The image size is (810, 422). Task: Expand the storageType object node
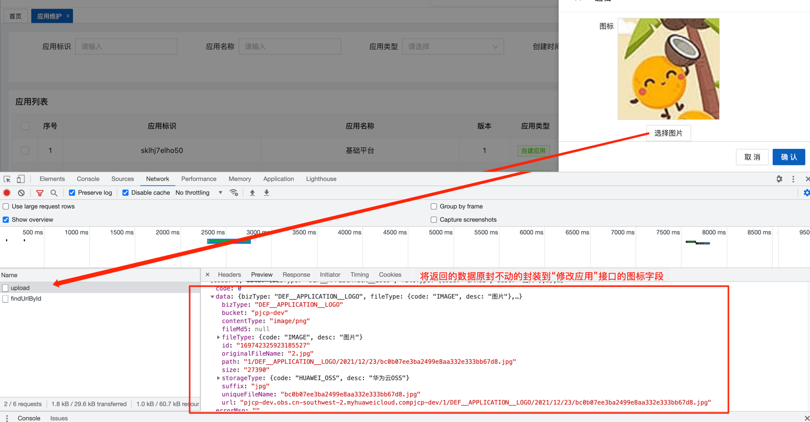point(219,378)
